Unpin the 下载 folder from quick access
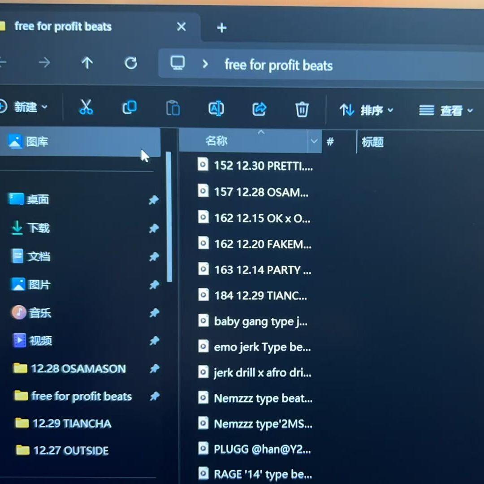Image resolution: width=484 pixels, height=484 pixels. 154,229
